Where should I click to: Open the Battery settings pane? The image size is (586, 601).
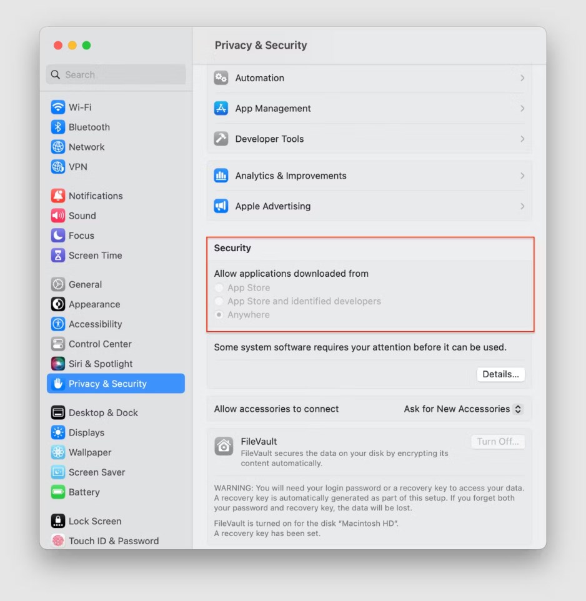(116, 492)
